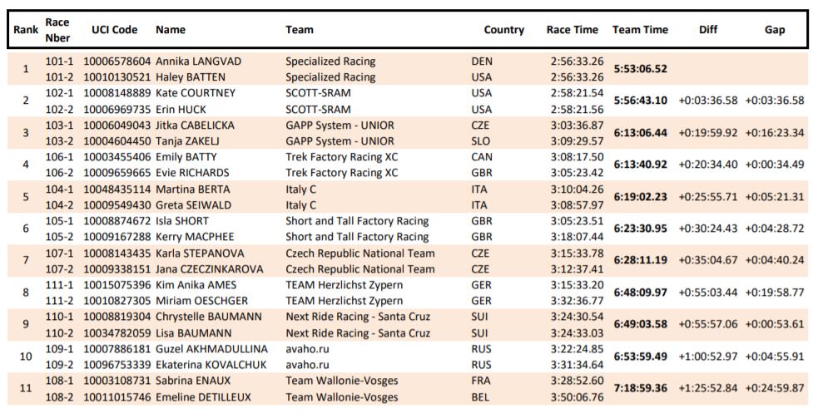The image size is (813, 413).
Task: Click the gap value +0:24:59.87
Action: point(775,389)
